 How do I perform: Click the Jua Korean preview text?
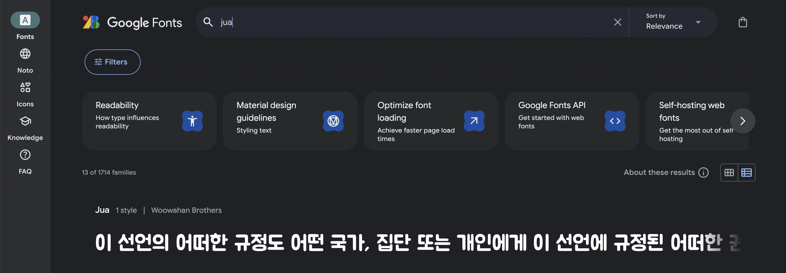pyautogui.click(x=418, y=242)
